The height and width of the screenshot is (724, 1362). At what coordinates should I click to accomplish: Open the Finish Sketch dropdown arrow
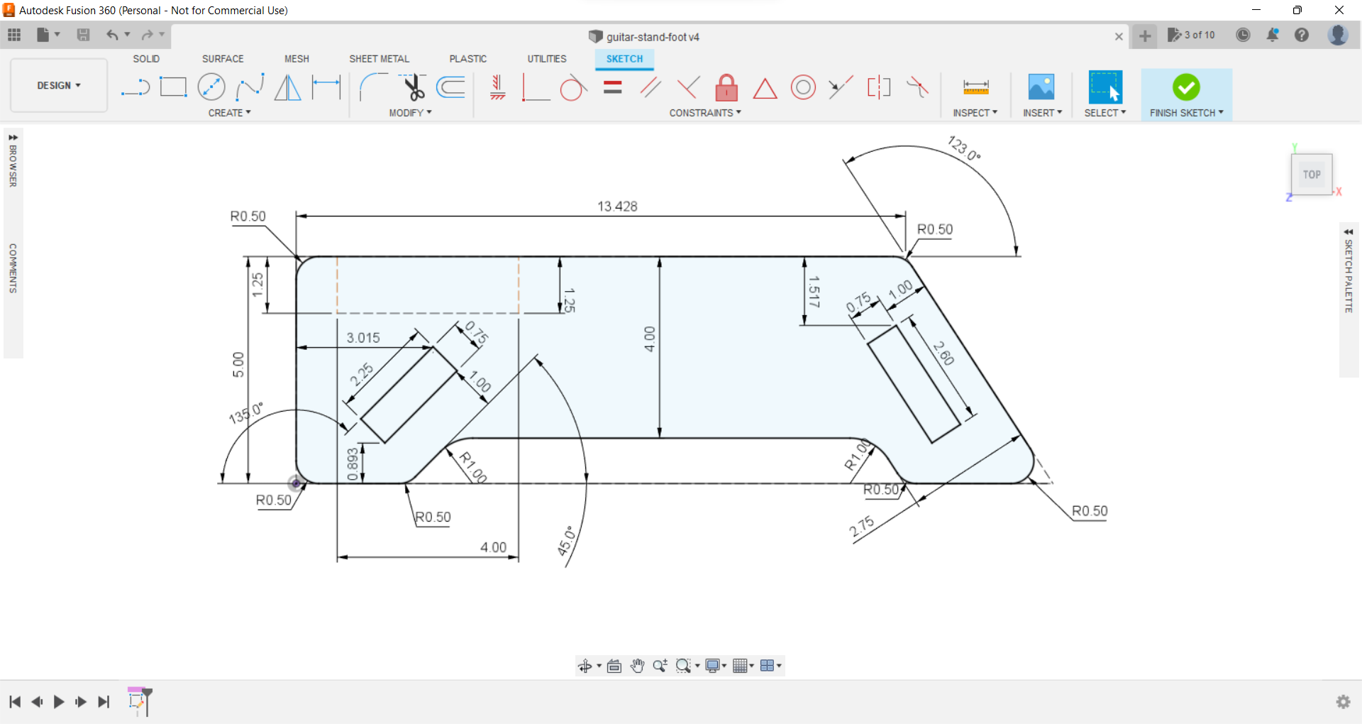[x=1222, y=112]
